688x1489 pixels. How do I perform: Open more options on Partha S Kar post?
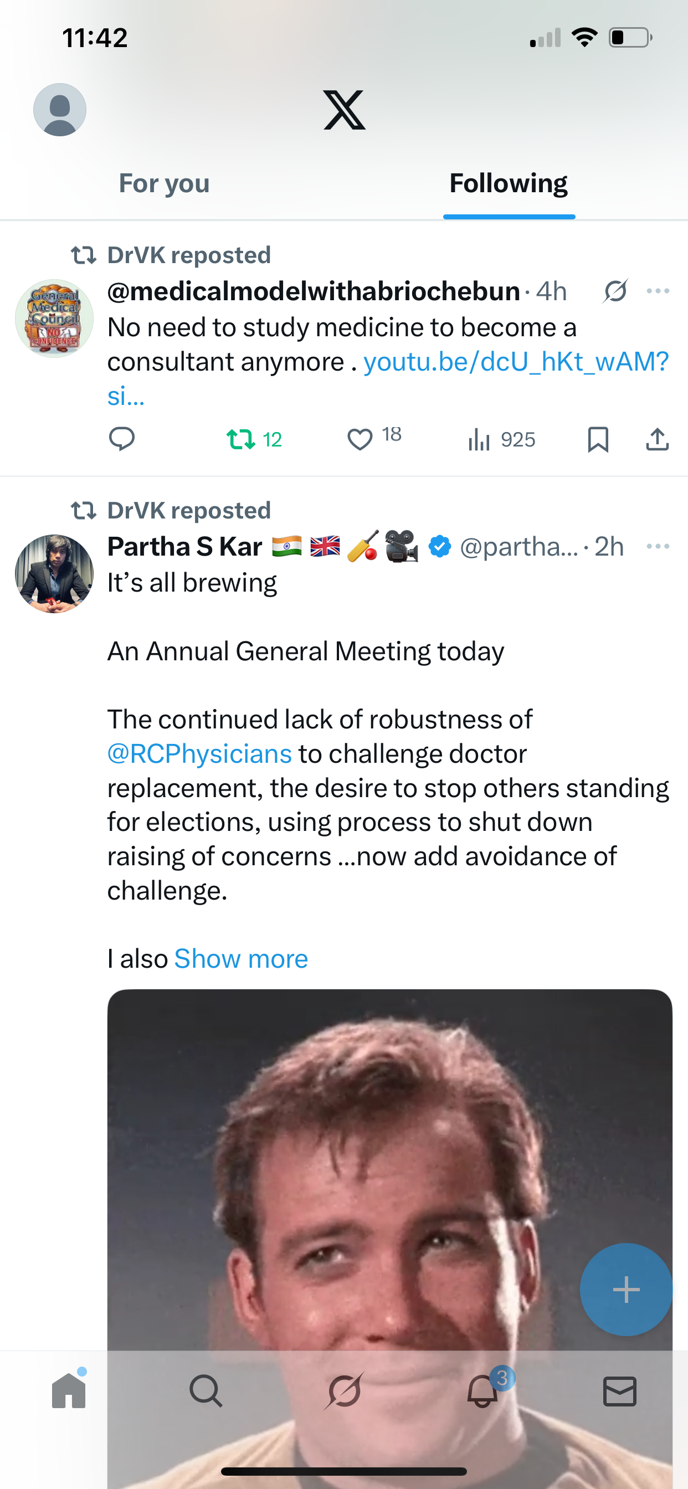tap(658, 546)
